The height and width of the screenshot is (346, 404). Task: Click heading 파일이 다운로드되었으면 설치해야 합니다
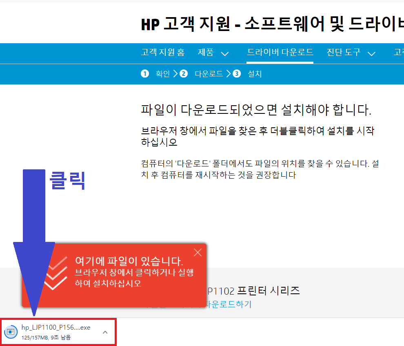[256, 110]
